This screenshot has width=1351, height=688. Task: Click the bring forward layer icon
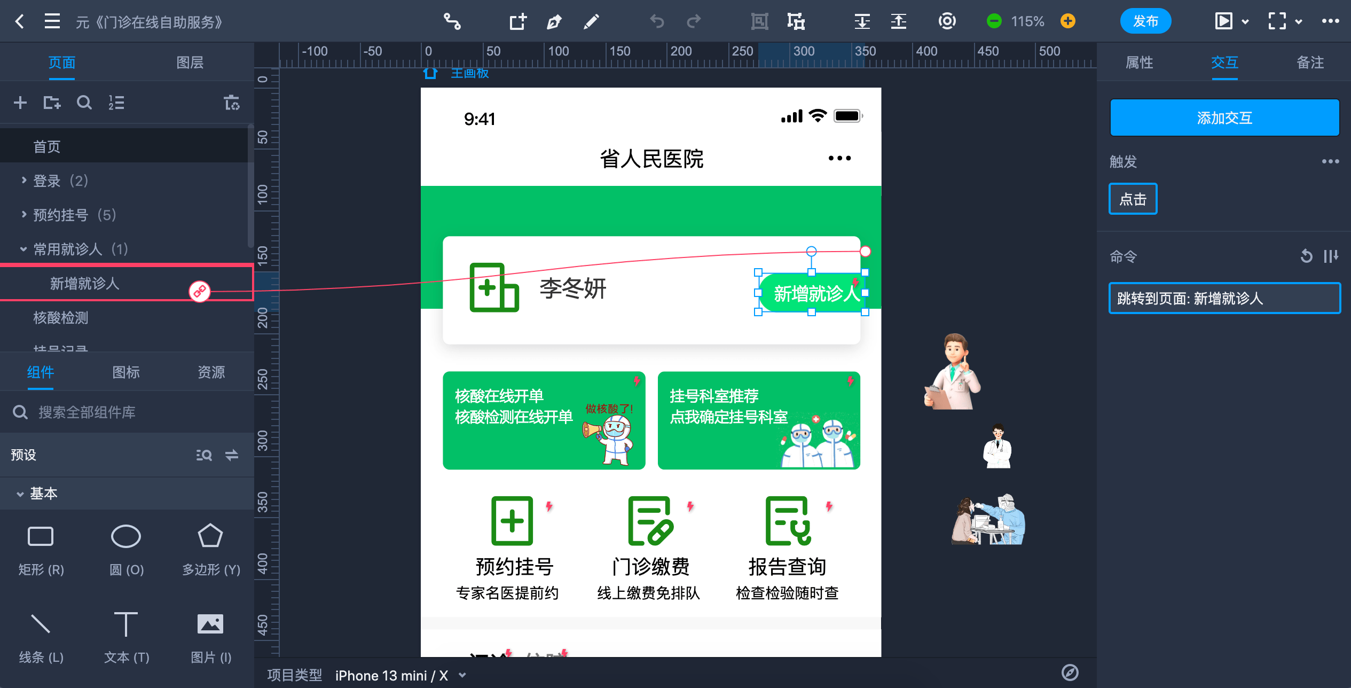pyautogui.click(x=899, y=21)
